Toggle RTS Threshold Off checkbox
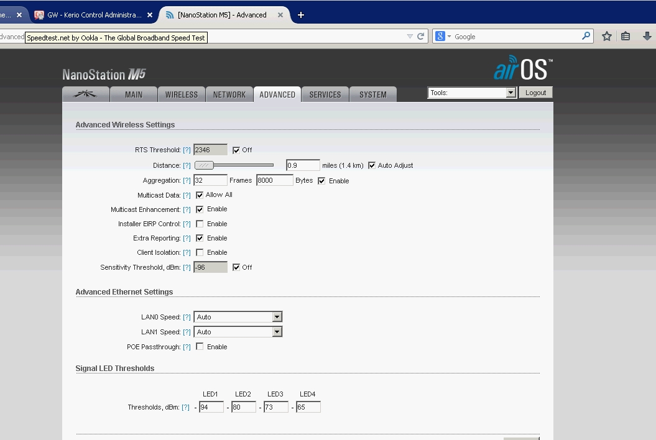 pyautogui.click(x=236, y=150)
